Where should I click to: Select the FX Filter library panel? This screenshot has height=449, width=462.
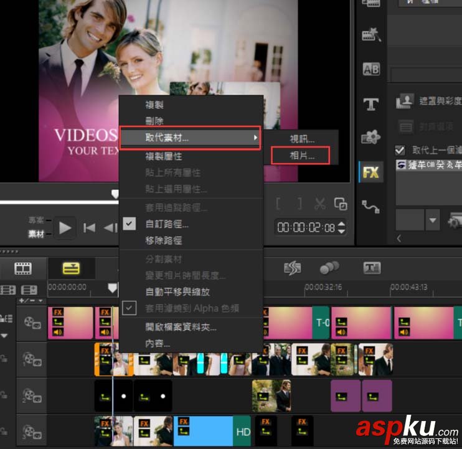coord(371,172)
